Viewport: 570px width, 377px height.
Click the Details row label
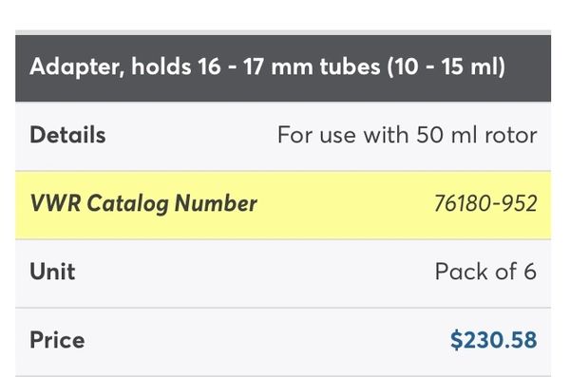tap(67, 135)
